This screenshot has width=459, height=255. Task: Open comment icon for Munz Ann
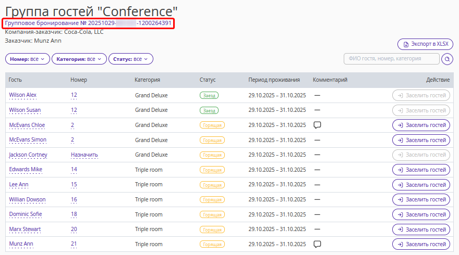[x=317, y=244]
